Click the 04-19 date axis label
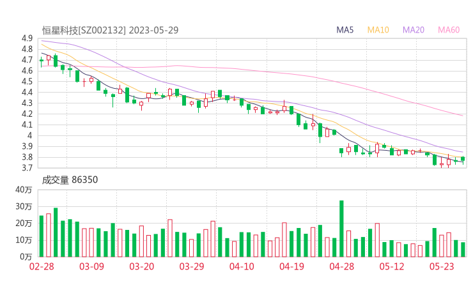The width and height of the screenshot is (473, 281). (x=291, y=266)
